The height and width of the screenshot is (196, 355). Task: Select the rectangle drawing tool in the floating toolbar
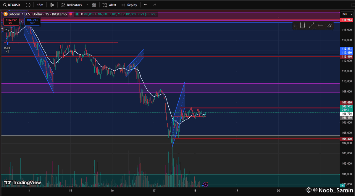coord(302,25)
